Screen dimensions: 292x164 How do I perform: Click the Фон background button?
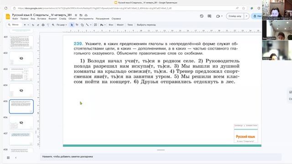point(111,25)
